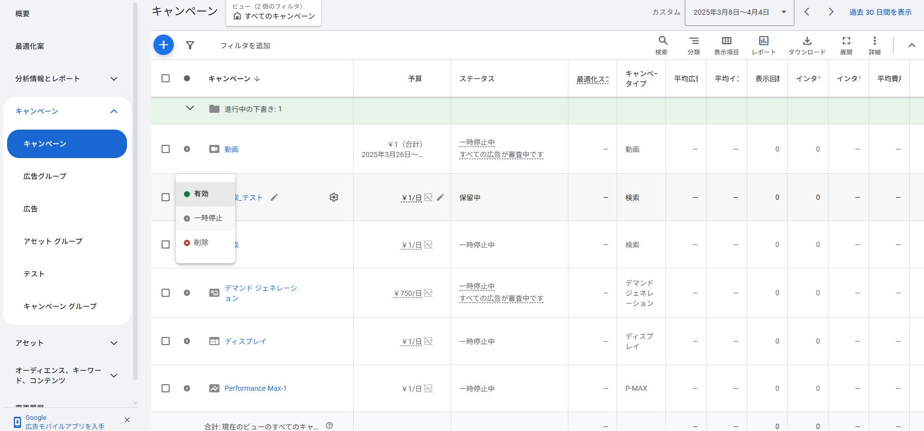Collapse the 進行中の下書き folder row
Viewport: 924px width, 431px height.
(190, 108)
